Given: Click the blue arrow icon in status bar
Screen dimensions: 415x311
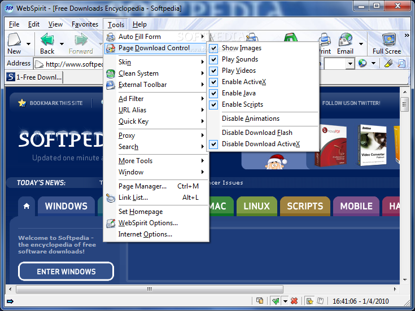Looking at the screenshot, I should tap(10, 301).
